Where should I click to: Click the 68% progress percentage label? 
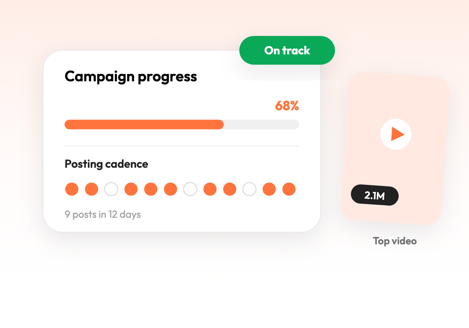click(287, 106)
